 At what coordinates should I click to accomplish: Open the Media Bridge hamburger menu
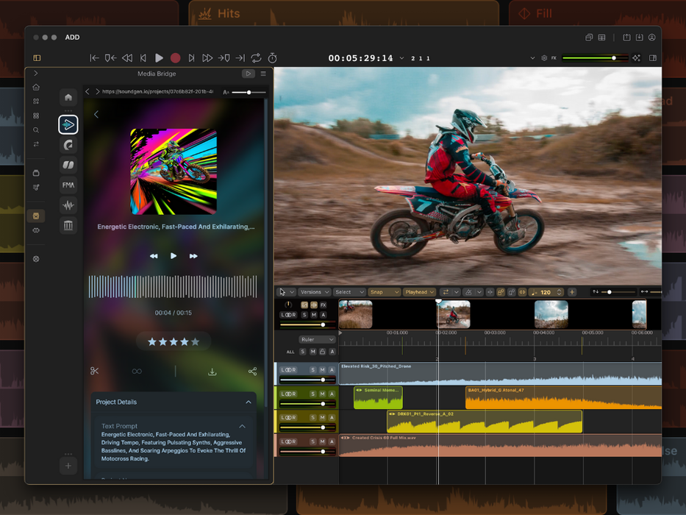coord(263,74)
